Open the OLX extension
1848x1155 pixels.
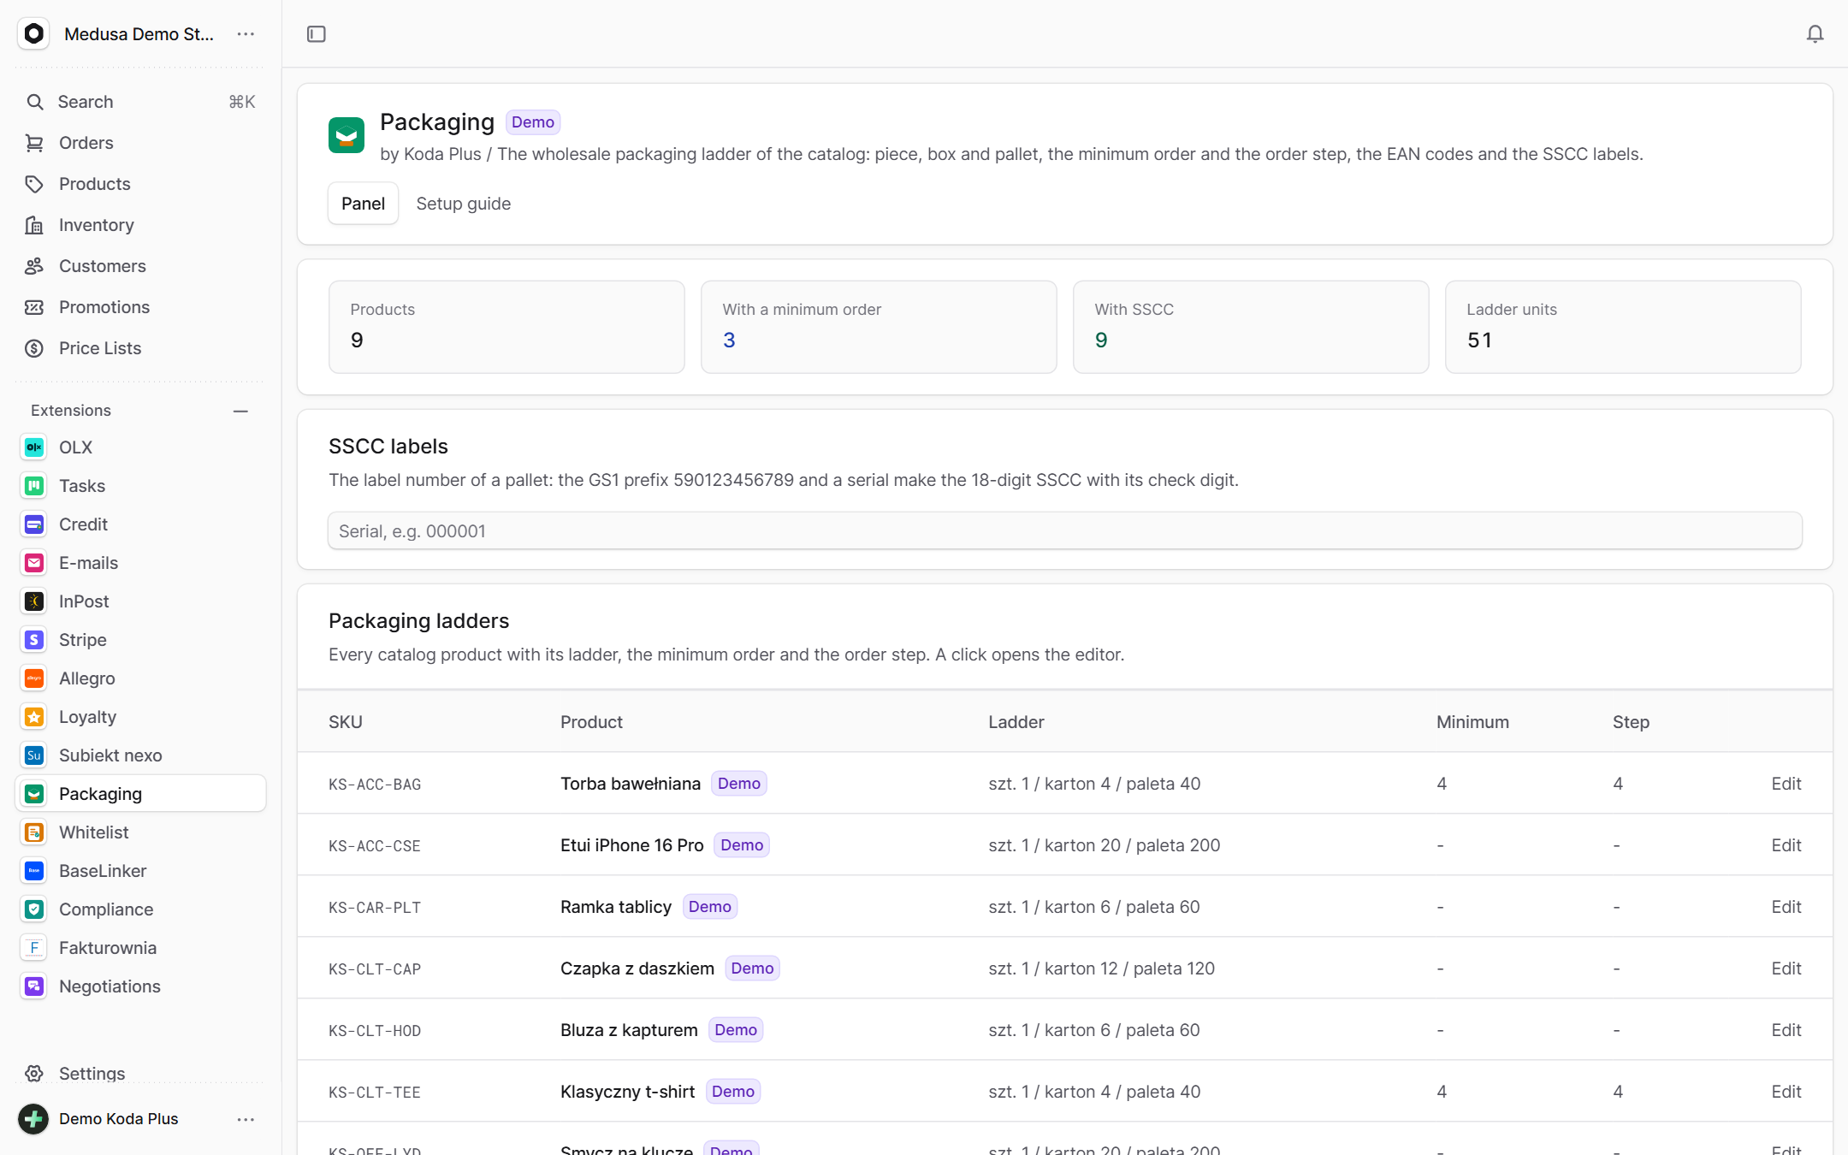pyautogui.click(x=140, y=447)
